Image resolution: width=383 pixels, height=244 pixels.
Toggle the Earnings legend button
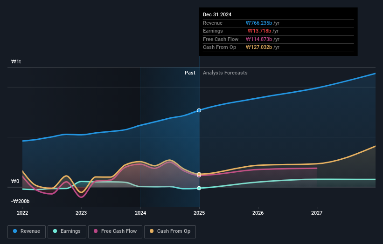[x=67, y=231]
